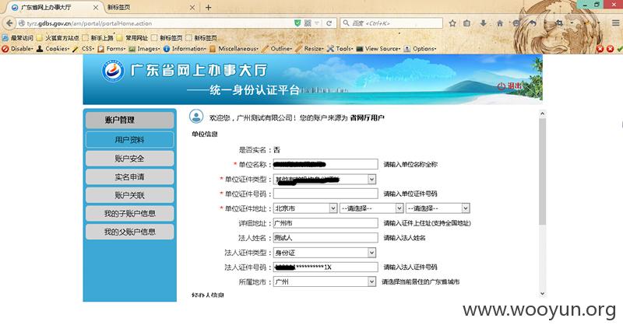Open the Firefox hamburger menu

click(x=615, y=23)
